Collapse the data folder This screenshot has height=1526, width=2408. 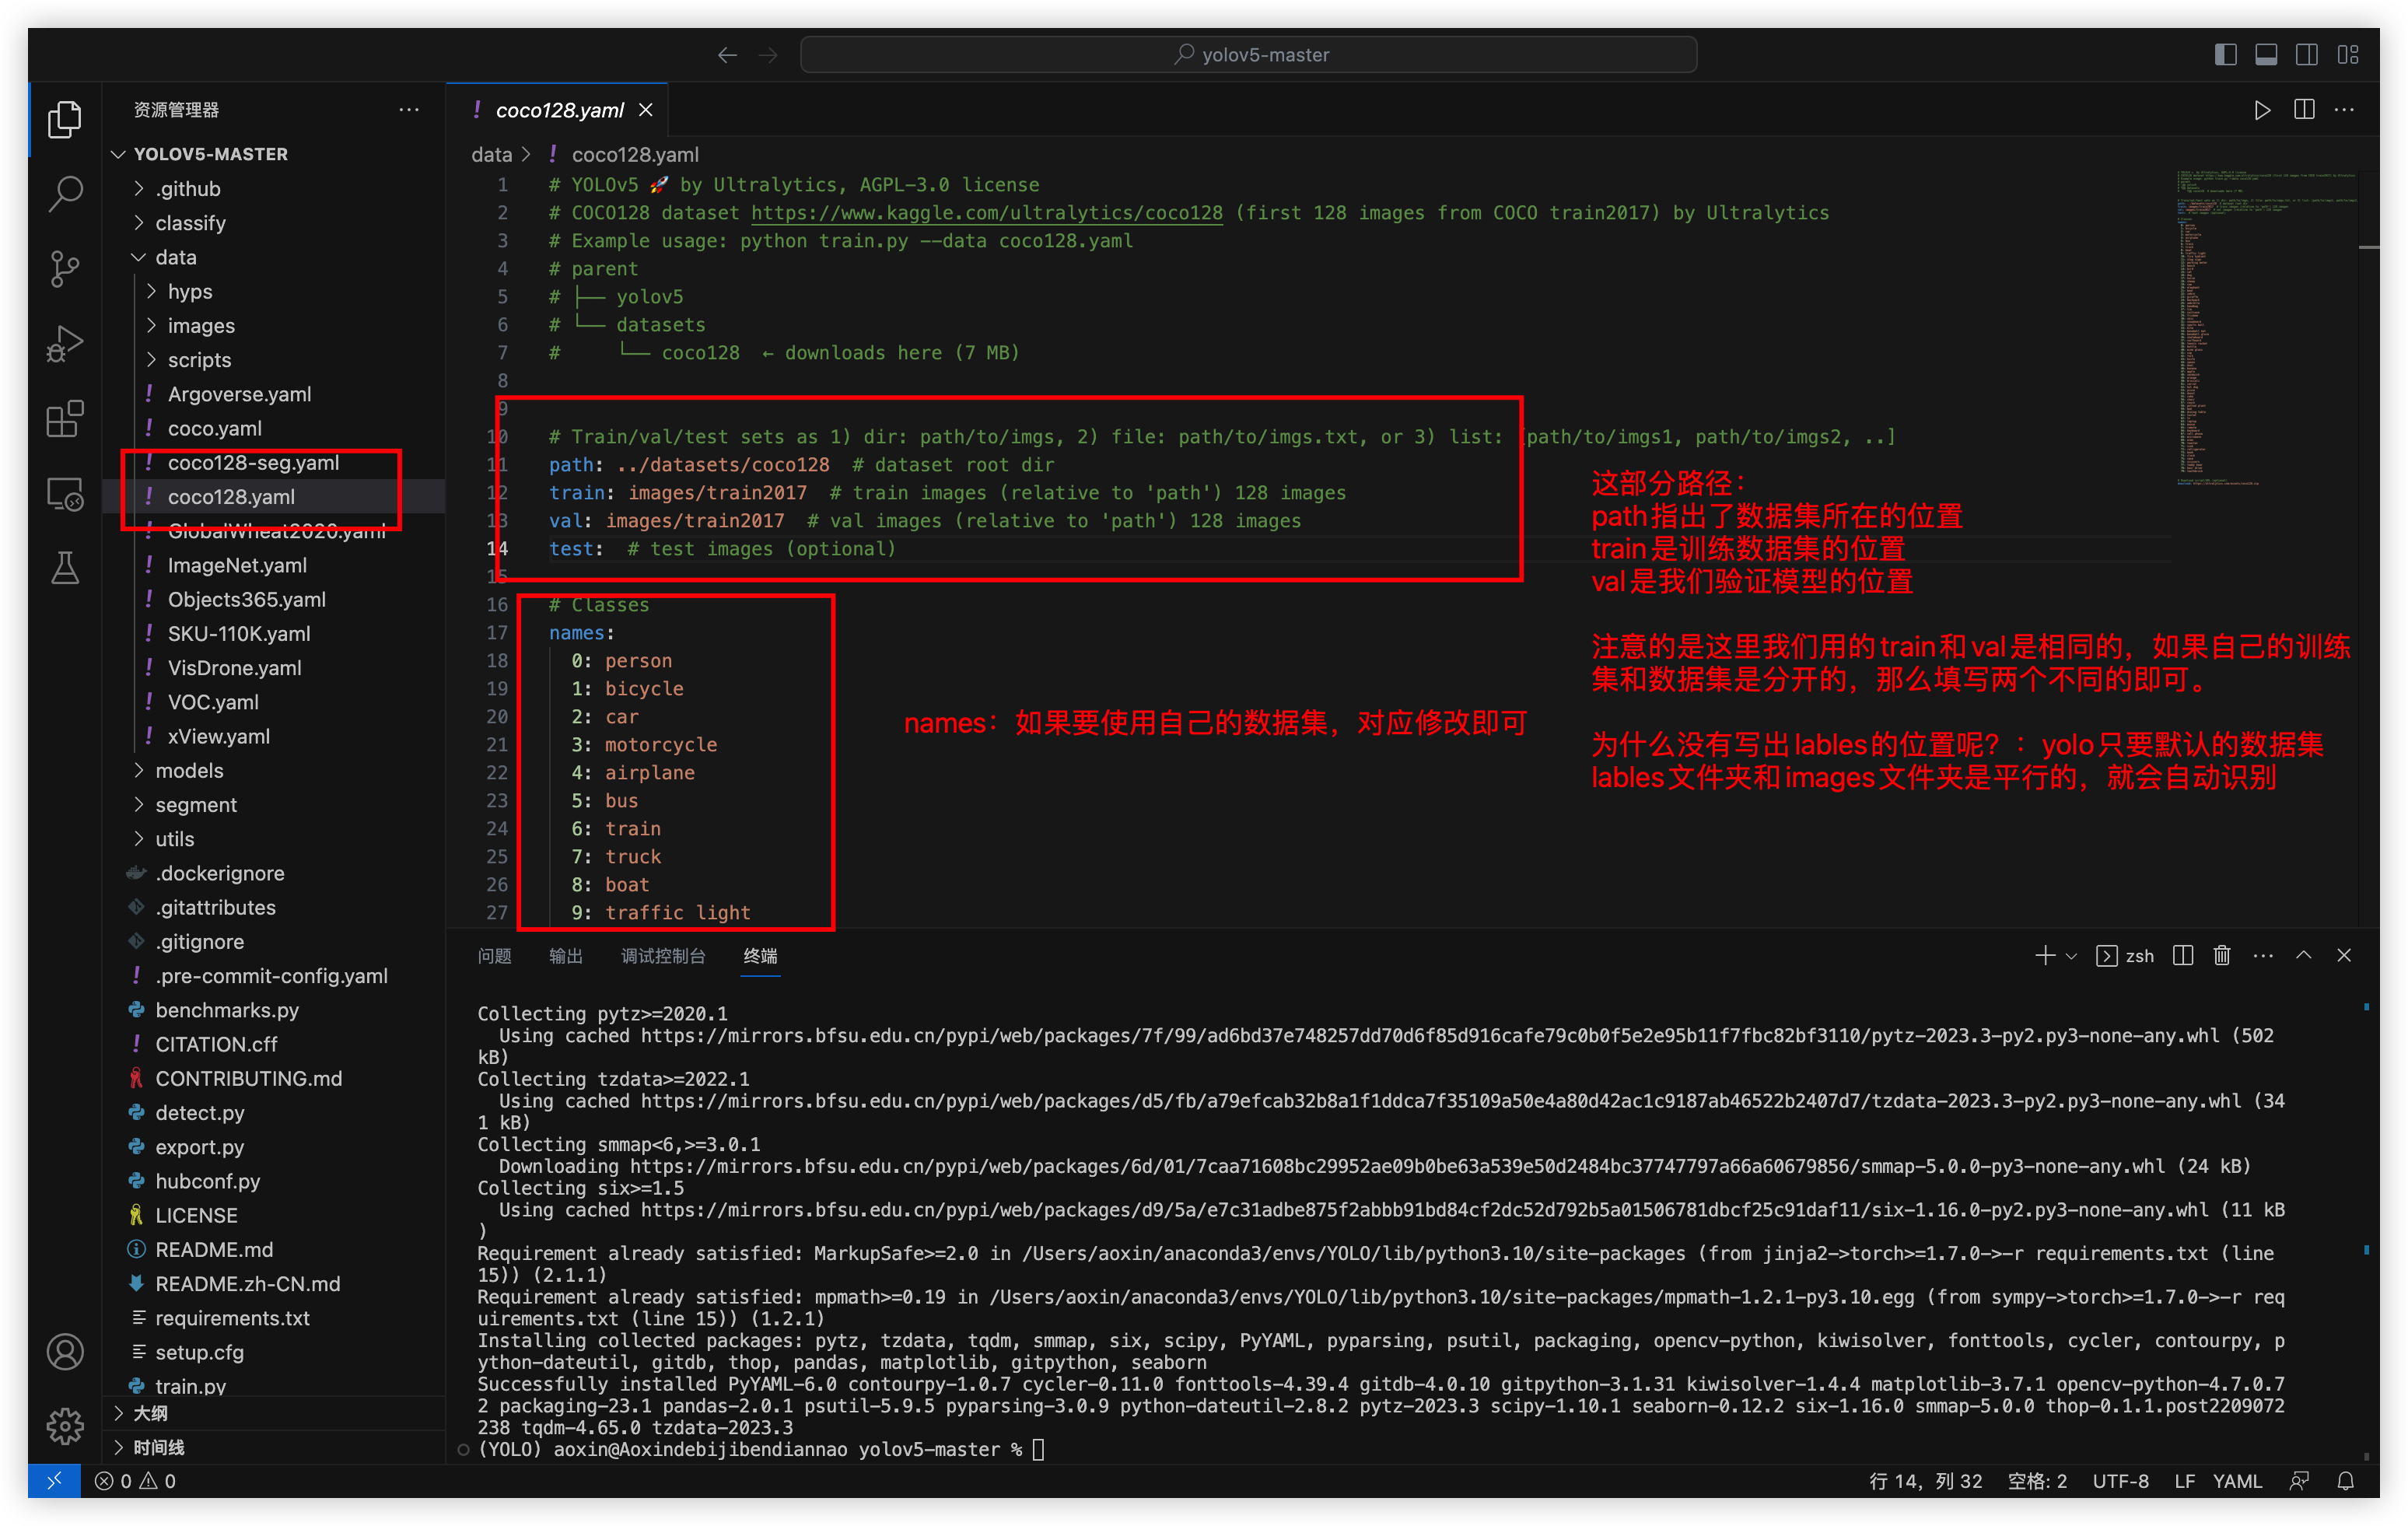click(175, 257)
